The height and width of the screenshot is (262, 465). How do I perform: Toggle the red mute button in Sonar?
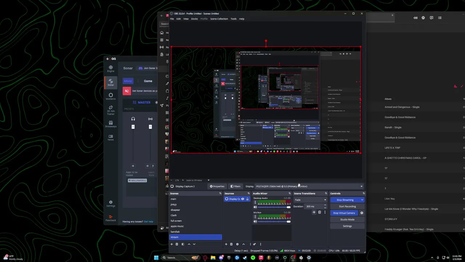(127, 91)
